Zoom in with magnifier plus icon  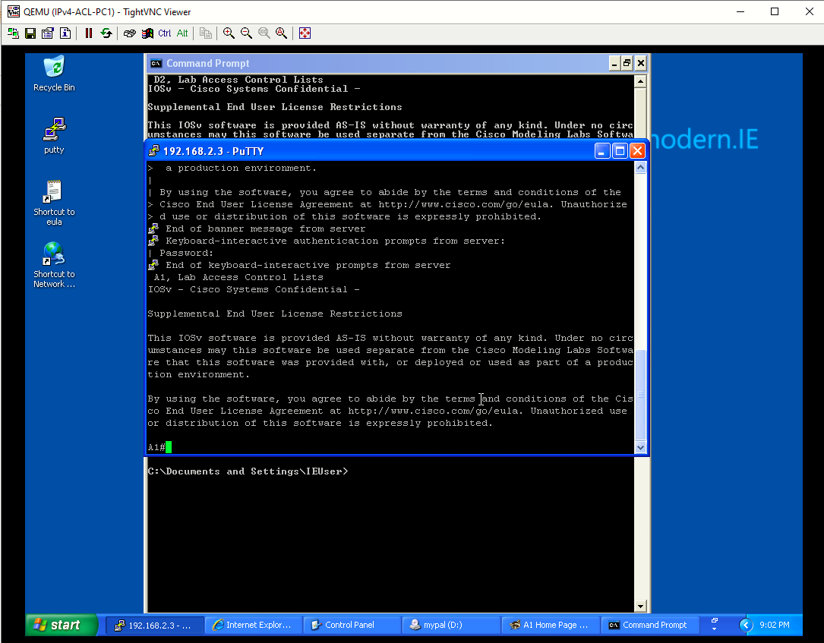pyautogui.click(x=229, y=33)
